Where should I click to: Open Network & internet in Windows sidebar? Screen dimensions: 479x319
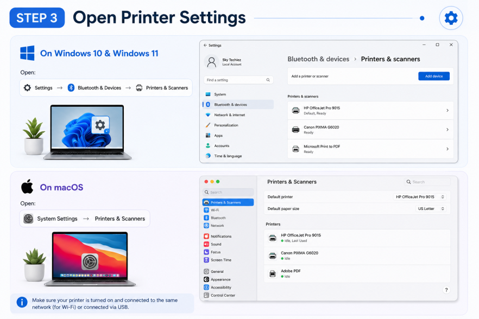click(238, 115)
